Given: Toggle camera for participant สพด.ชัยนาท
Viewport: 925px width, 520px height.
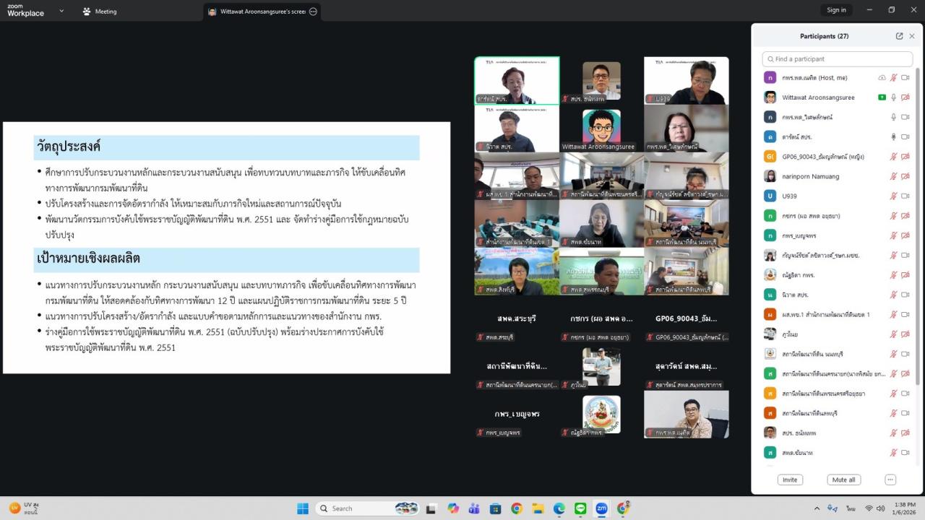Looking at the screenshot, I should point(905,452).
